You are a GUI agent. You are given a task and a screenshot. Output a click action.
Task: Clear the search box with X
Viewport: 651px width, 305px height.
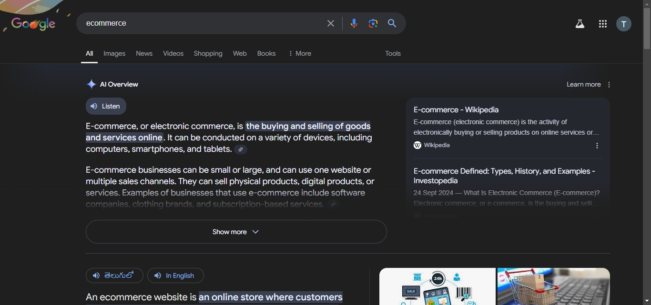[331, 23]
